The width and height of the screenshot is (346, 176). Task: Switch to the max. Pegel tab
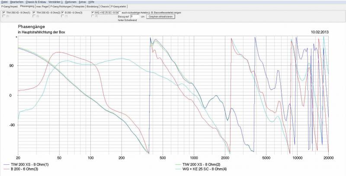click(x=43, y=7)
